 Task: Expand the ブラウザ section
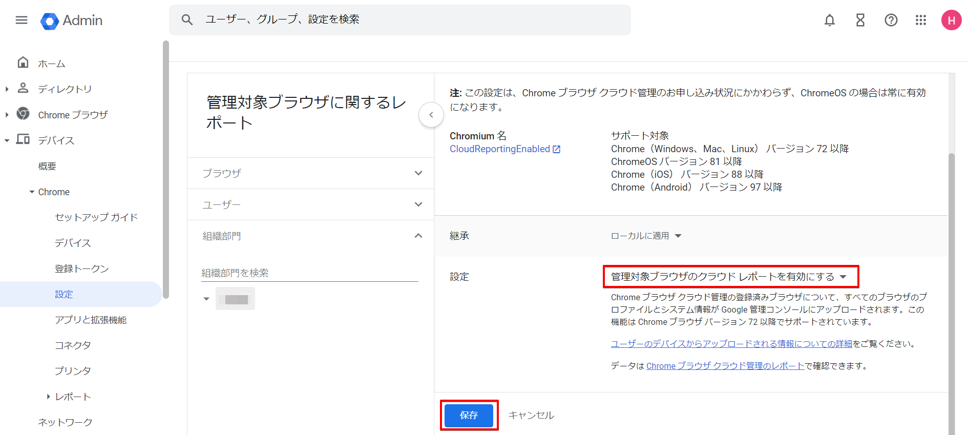pos(310,173)
